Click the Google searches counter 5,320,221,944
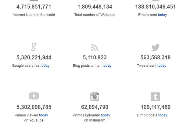Viewport: 183px width, 128px height. (x=34, y=58)
